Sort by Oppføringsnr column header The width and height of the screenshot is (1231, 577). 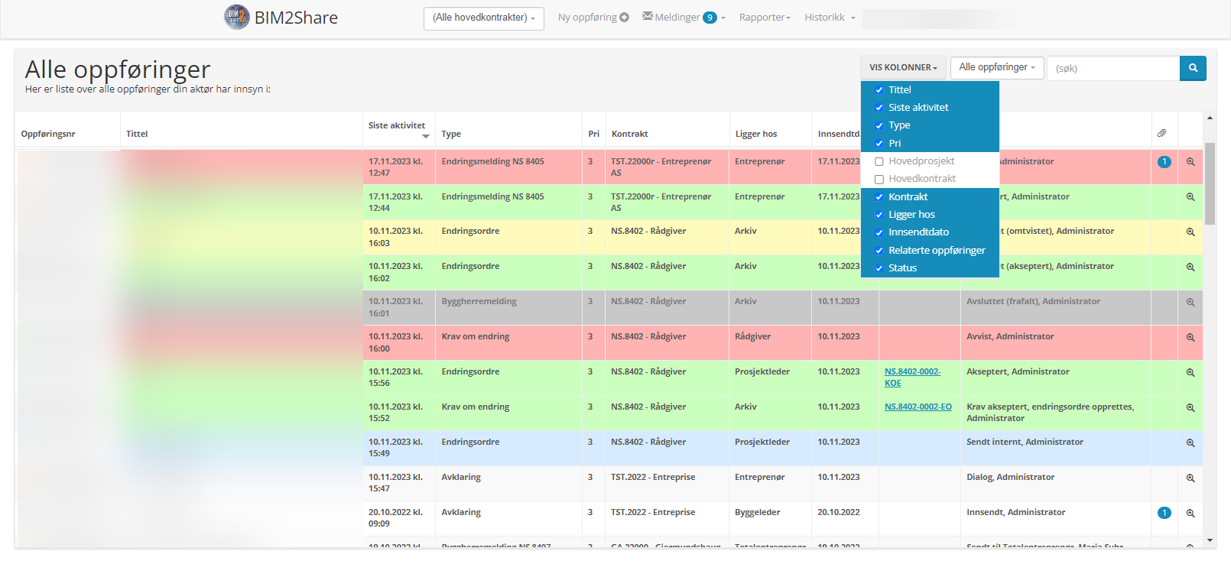tap(48, 134)
